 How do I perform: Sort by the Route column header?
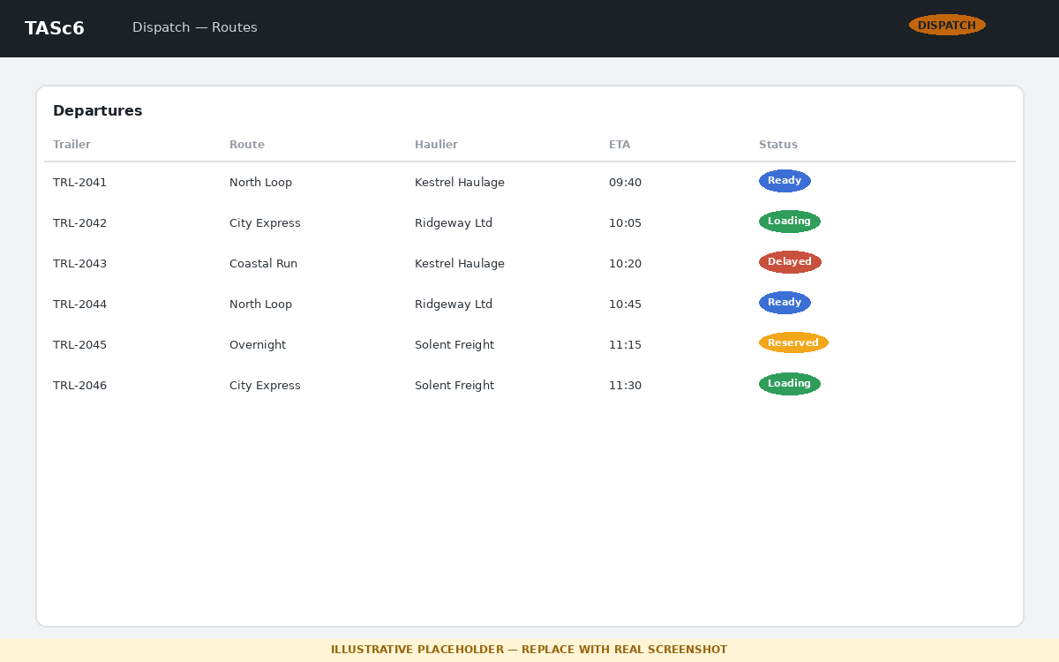coord(247,145)
